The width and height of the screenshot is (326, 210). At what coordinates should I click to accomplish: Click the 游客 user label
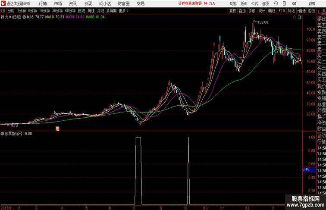(x=312, y=3)
